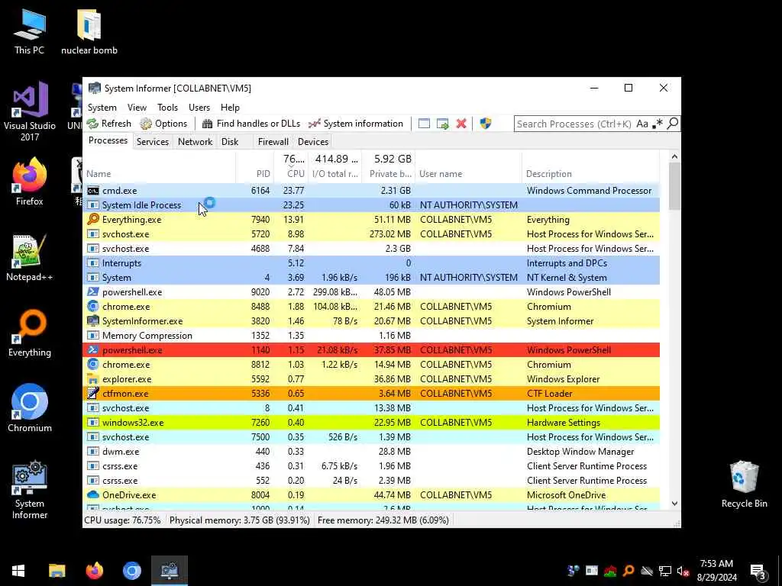Sort by the Name column header

pyautogui.click(x=159, y=174)
